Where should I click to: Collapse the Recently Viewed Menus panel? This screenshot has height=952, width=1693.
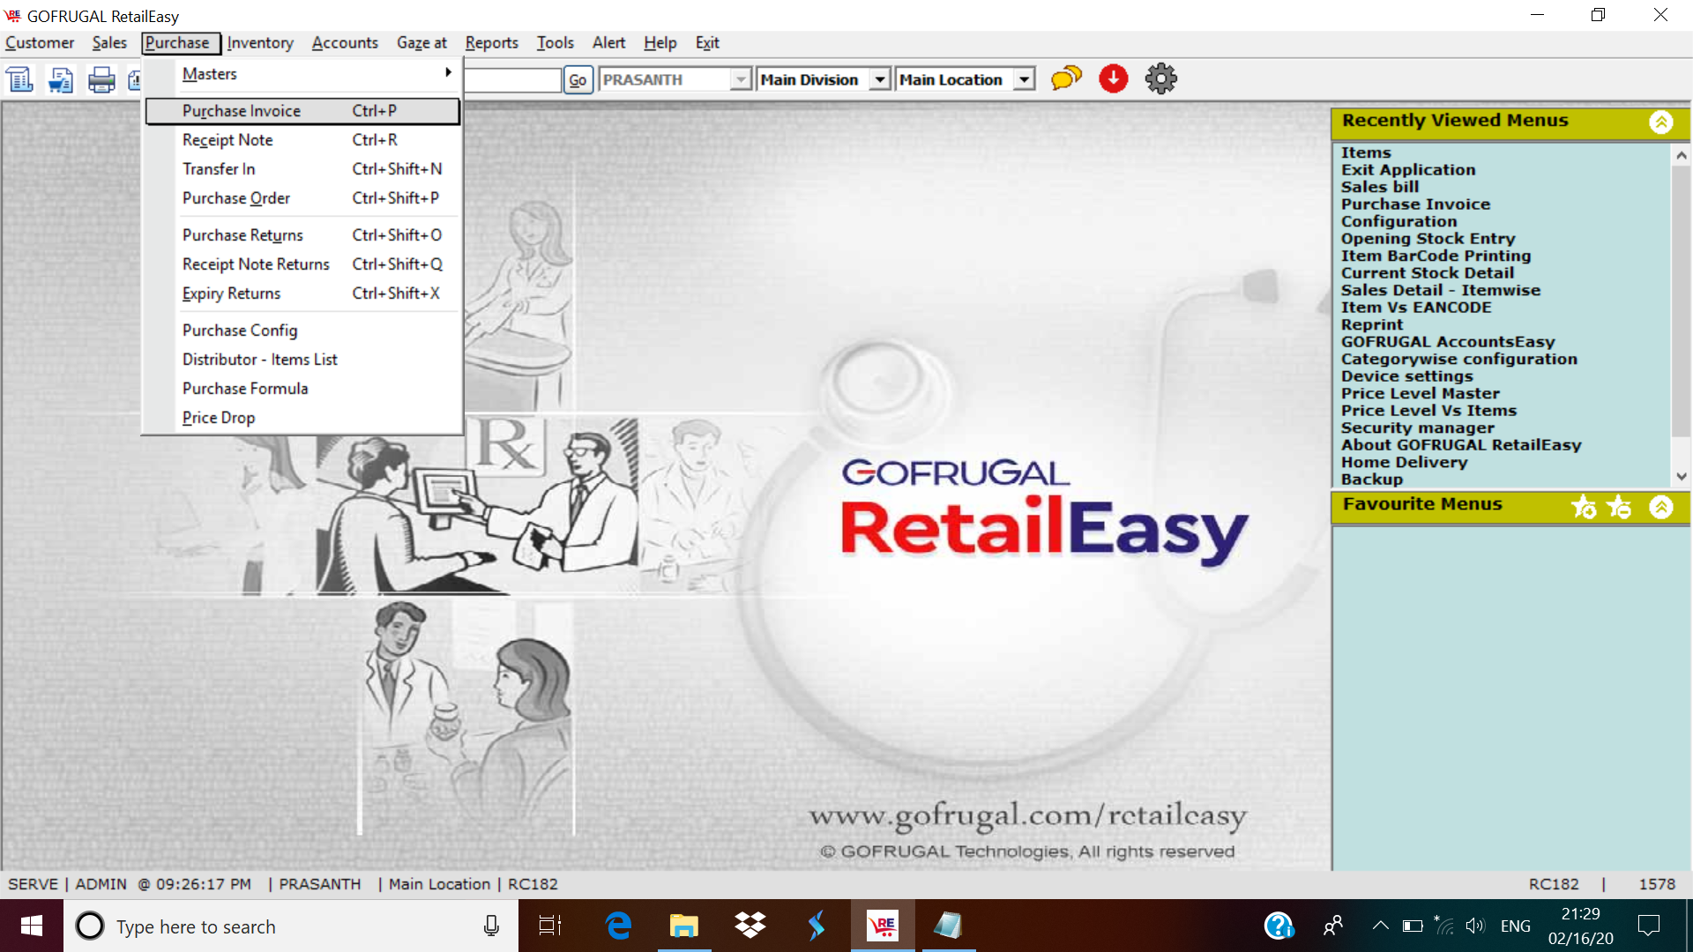coord(1661,123)
